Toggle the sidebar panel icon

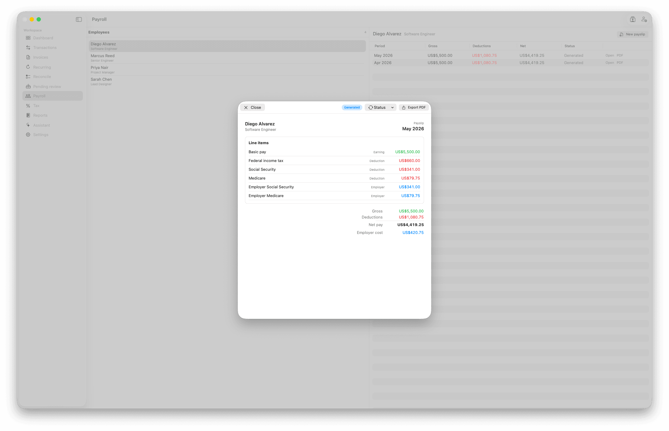point(79,19)
